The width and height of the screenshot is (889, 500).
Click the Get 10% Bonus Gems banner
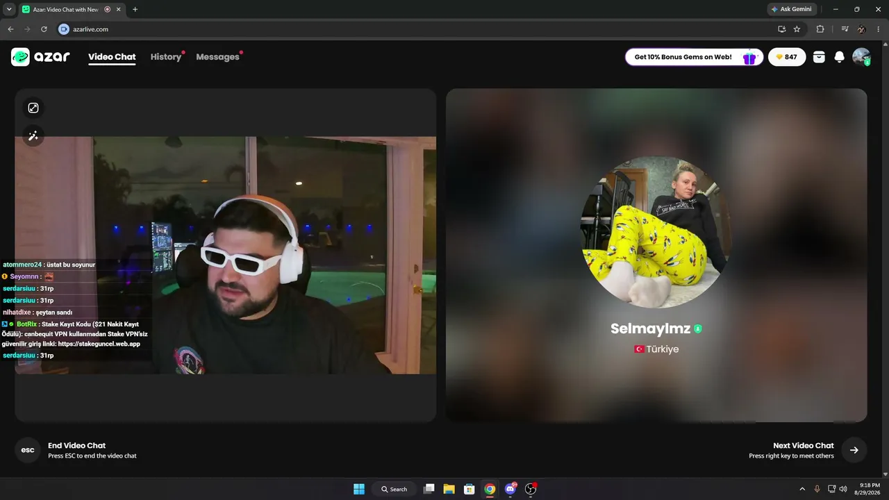coord(695,57)
